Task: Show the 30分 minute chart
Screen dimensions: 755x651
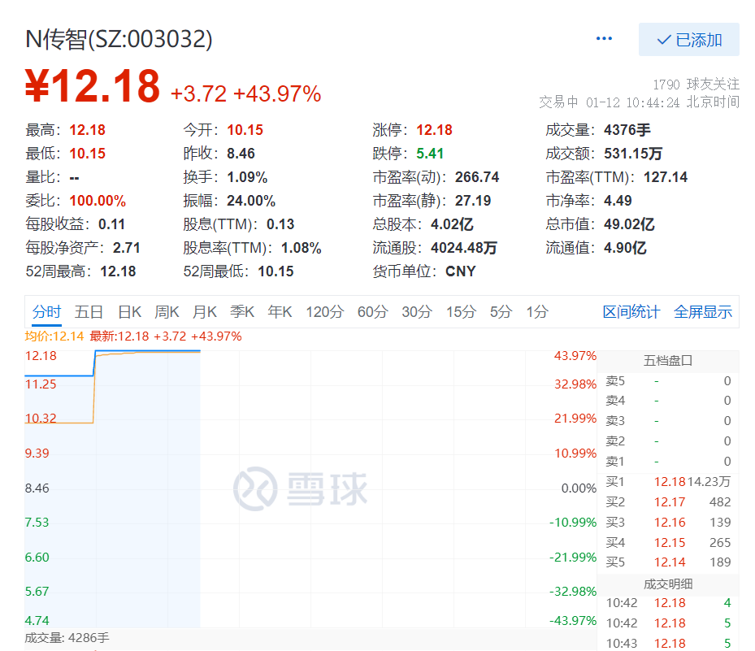Action: [416, 312]
